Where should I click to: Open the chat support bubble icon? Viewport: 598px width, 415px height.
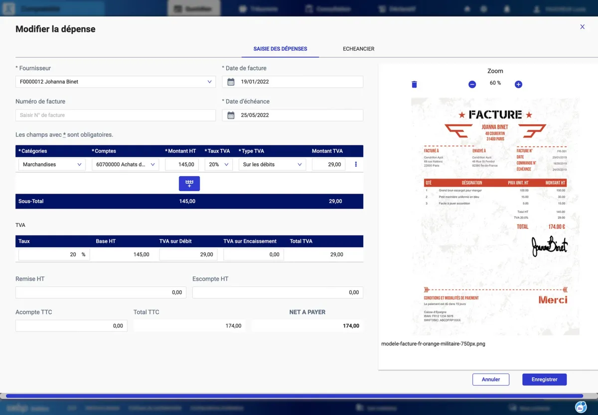click(x=581, y=407)
